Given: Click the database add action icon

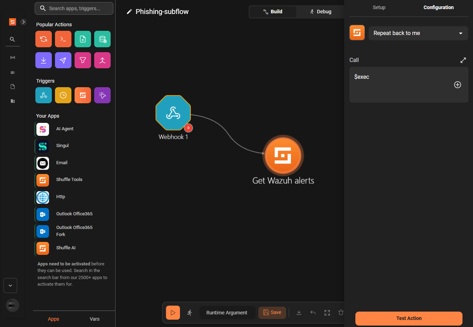Looking at the screenshot, I should 102,39.
